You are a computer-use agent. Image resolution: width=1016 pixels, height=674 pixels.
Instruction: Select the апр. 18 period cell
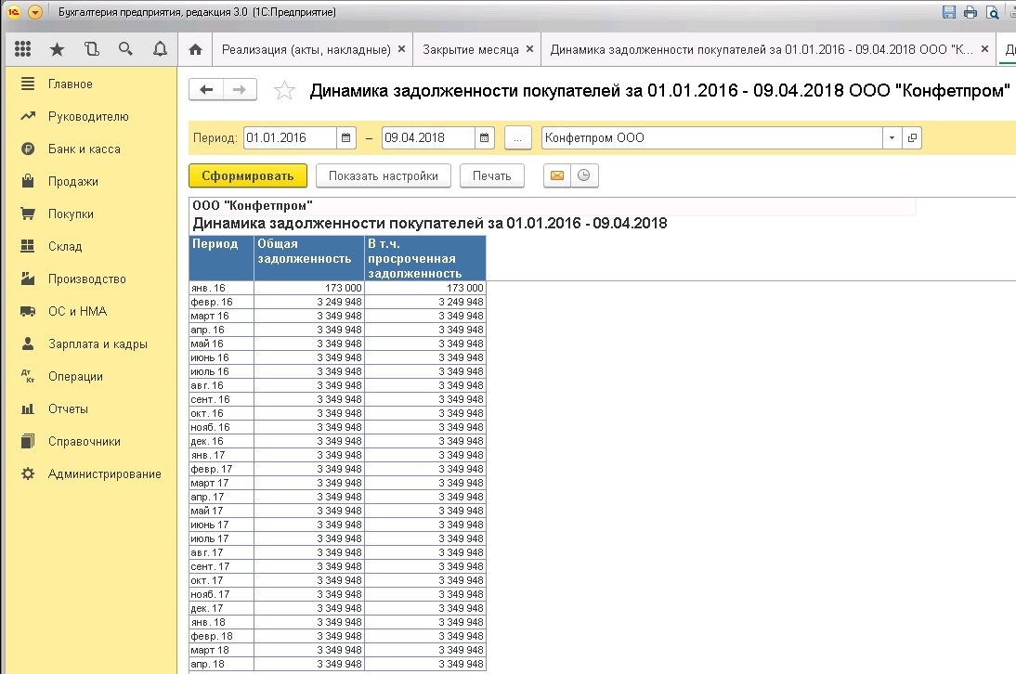[x=221, y=664]
